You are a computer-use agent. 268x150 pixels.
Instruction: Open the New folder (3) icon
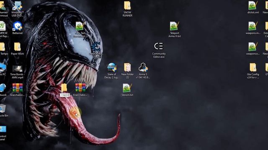coord(127,67)
